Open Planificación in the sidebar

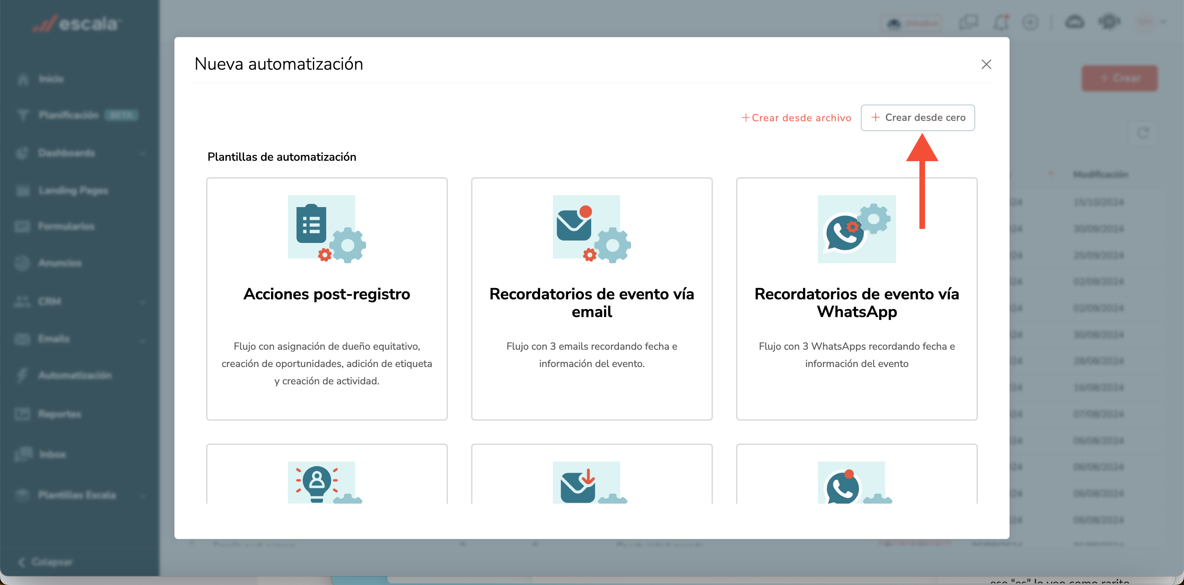coord(68,115)
